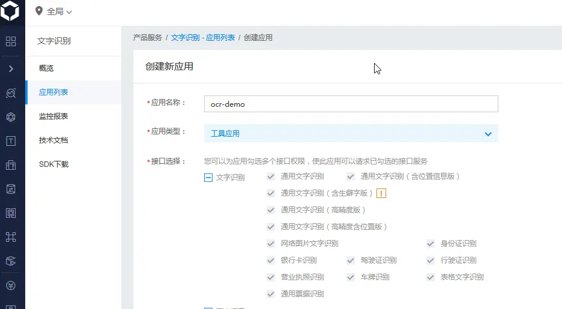Toggle the 行驶证识别 checkbox
This screenshot has height=309, width=562.
(x=431, y=260)
